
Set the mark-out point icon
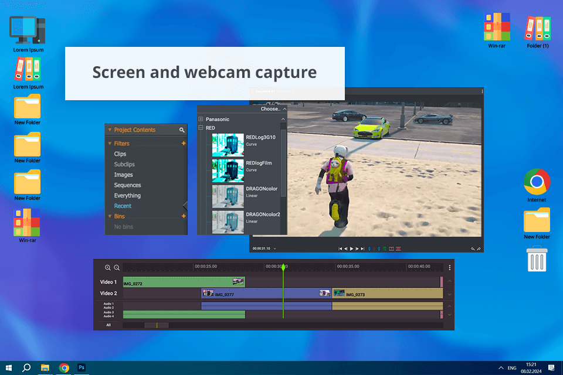(x=379, y=248)
